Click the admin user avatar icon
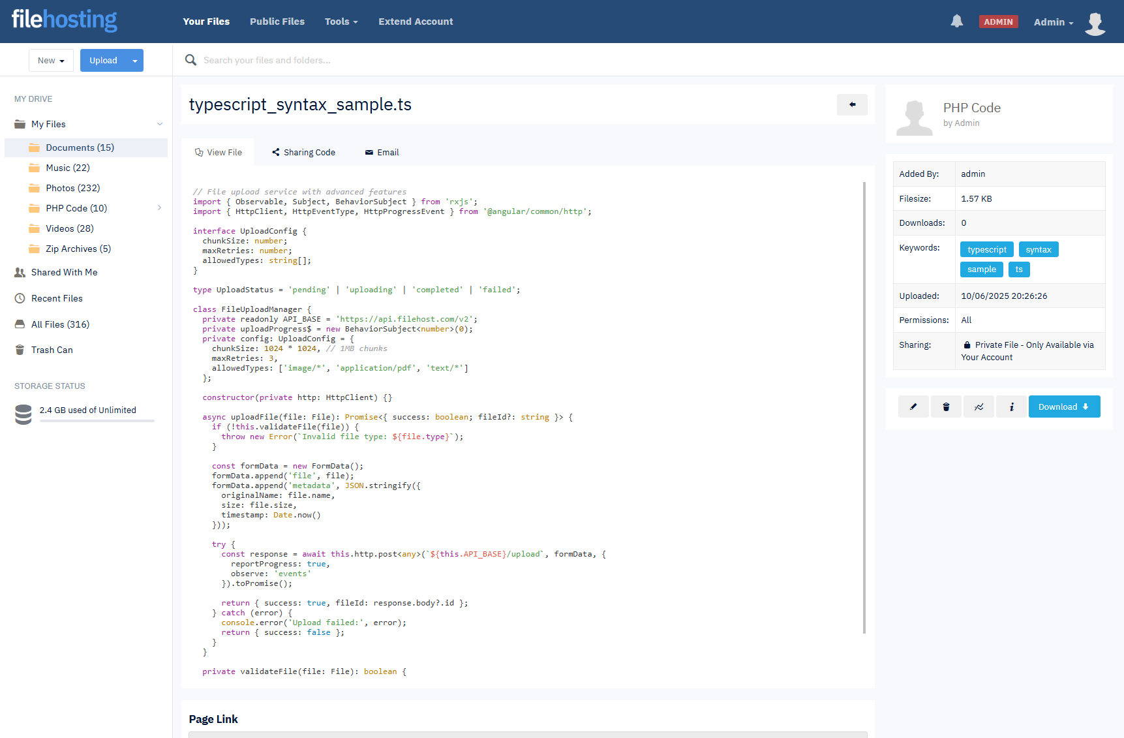This screenshot has height=738, width=1124. tap(1095, 23)
